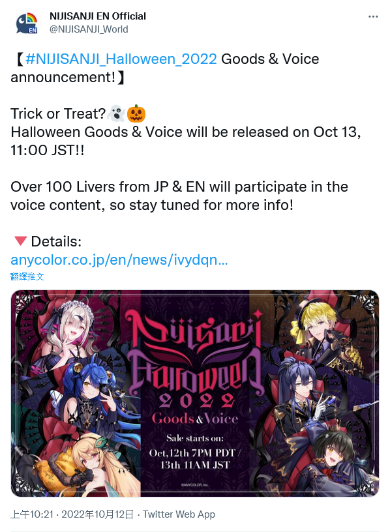Click the NIJISANJI EN profile avatar
This screenshot has width=390, height=532.
pos(27,23)
